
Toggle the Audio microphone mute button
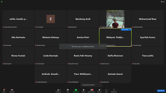point(4,90)
